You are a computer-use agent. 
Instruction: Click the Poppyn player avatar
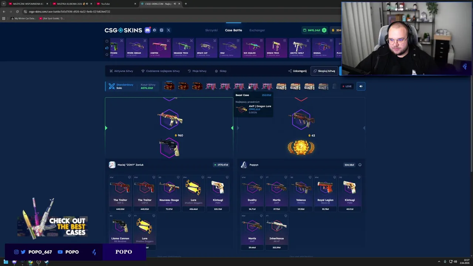click(244, 165)
